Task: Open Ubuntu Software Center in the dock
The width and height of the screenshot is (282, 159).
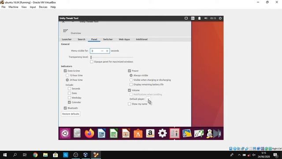Action: [x=138, y=133]
